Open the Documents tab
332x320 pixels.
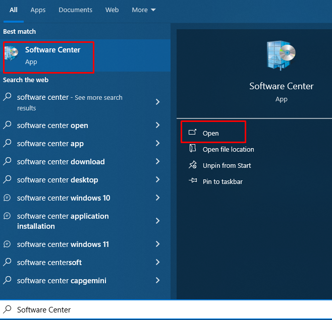(x=75, y=10)
